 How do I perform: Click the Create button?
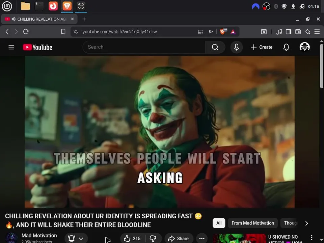pyautogui.click(x=262, y=47)
